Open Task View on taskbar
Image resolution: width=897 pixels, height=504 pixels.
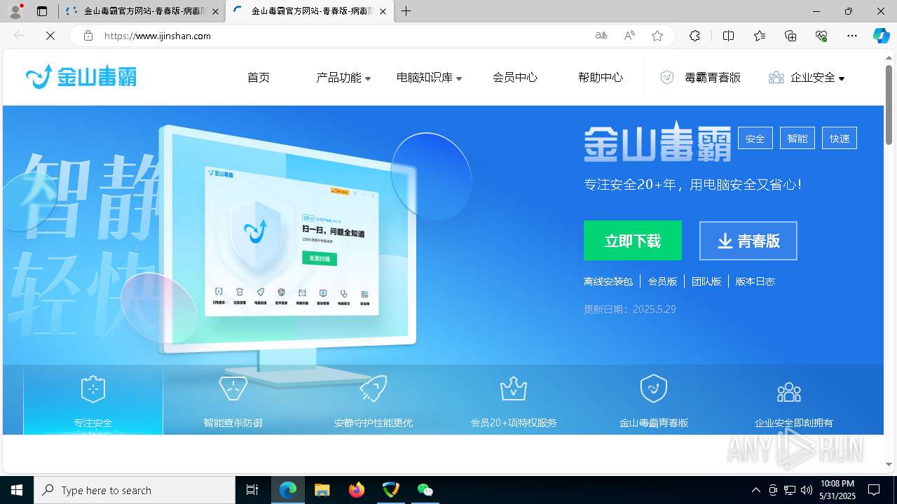pos(252,490)
